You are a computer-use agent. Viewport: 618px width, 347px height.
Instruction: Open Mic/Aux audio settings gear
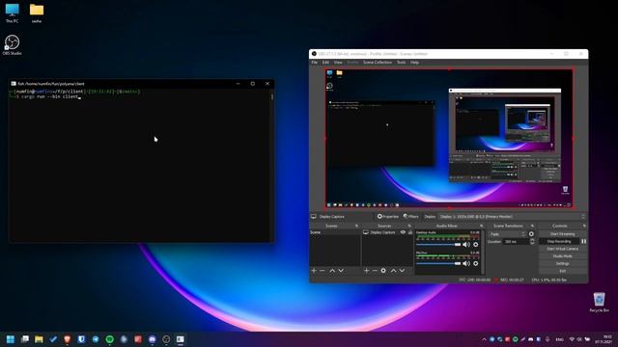[x=476, y=263]
